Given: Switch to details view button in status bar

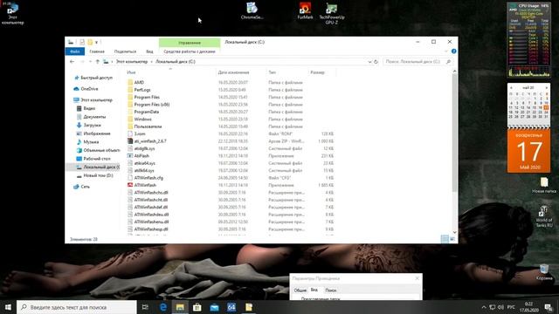Looking at the screenshot, I should pyautogui.click(x=445, y=239).
